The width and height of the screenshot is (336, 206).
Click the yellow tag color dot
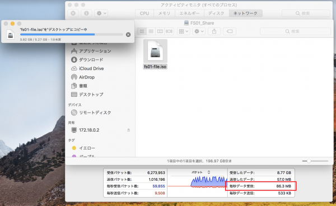coord(74,148)
